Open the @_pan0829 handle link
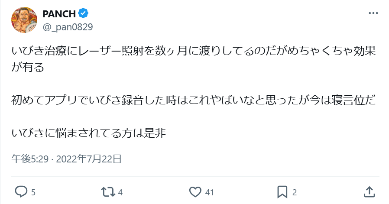The image size is (389, 204). coord(68,27)
